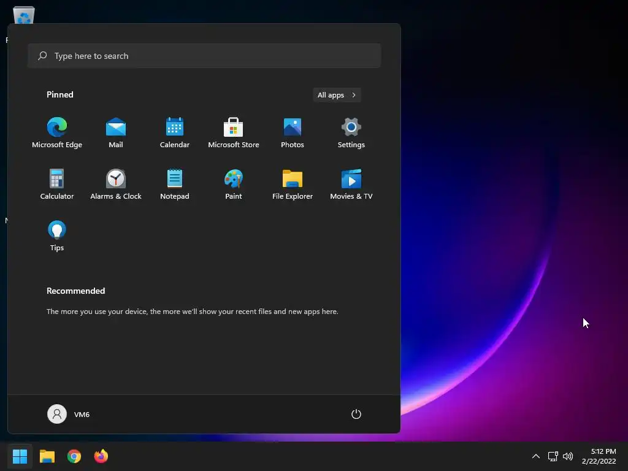This screenshot has height=471, width=628.
Task: Show All apps list
Action: pyautogui.click(x=337, y=95)
